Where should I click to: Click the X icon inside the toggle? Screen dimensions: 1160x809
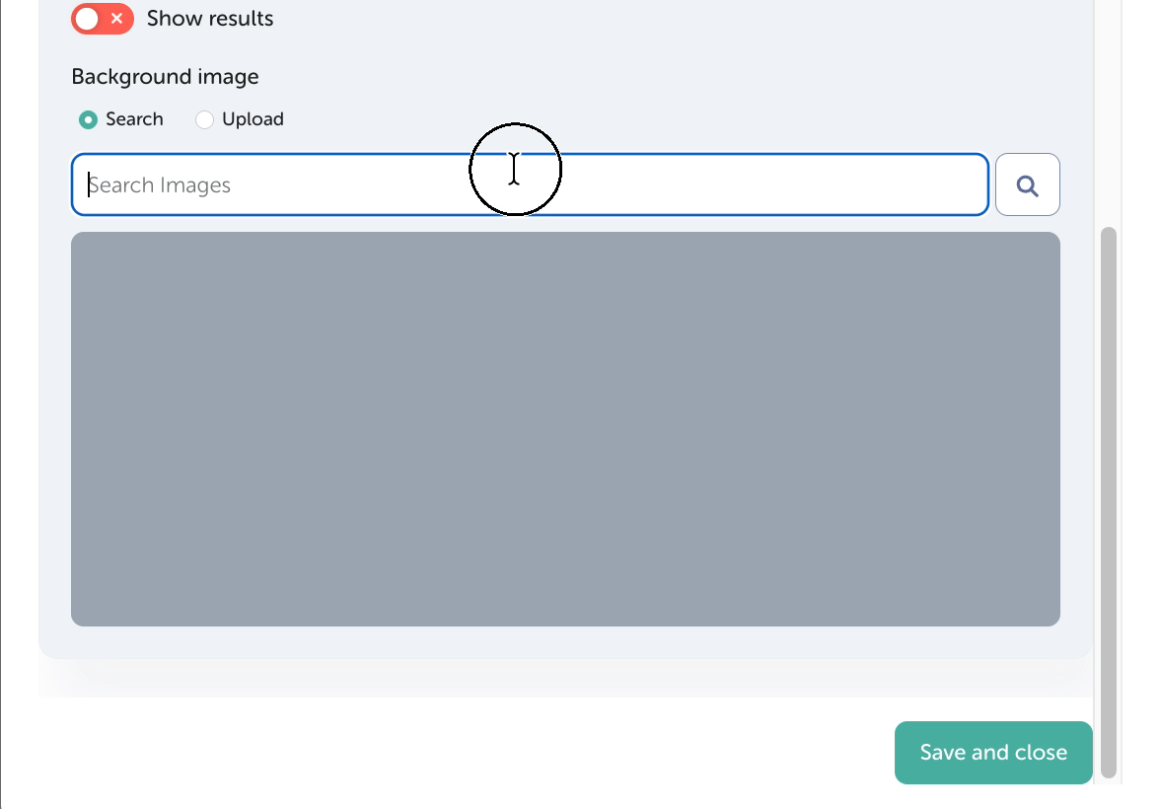coord(116,19)
